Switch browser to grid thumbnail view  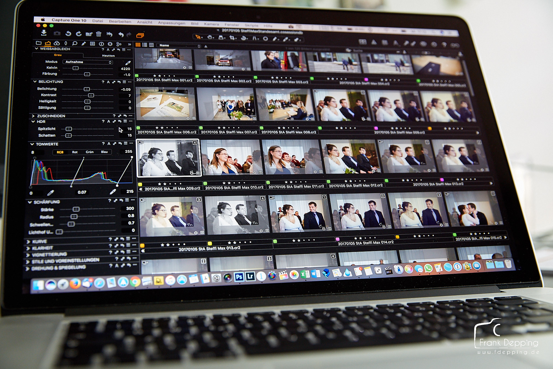tap(138, 45)
